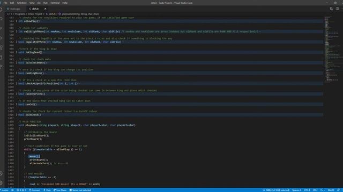Open the Source Control view in the activity bar

click(x=1, y=28)
